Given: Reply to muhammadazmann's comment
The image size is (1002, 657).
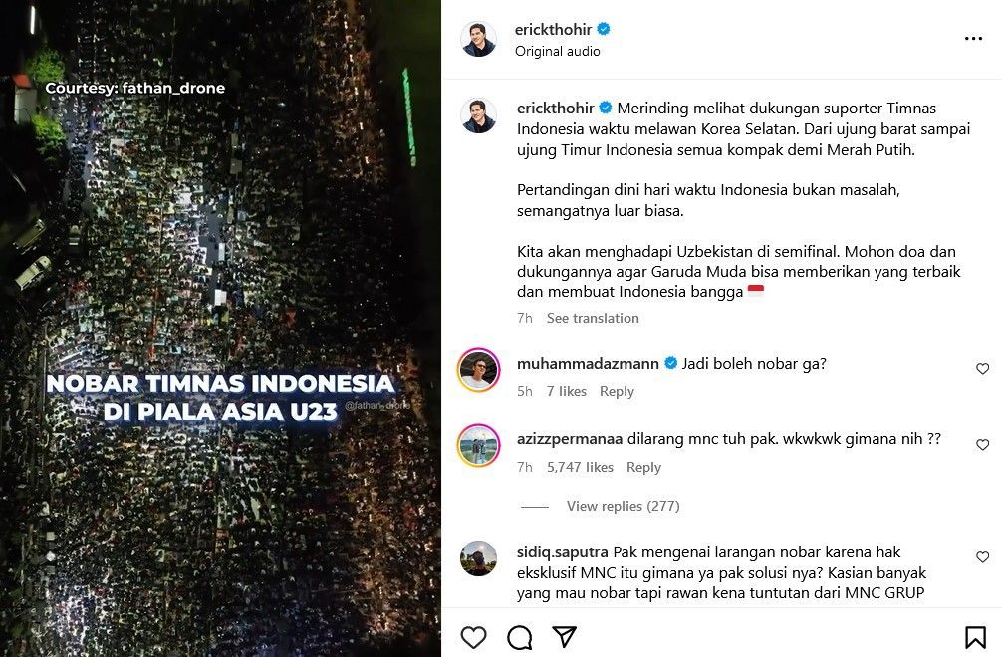Looking at the screenshot, I should point(617,391).
